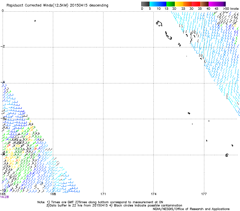Click the brown 35-40 knots legend segment
240x211 pixels.
pos(204,4)
